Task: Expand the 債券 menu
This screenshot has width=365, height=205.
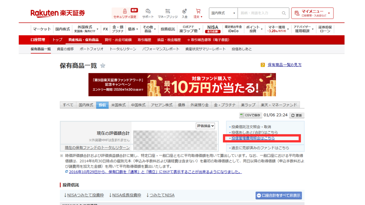Action: [x=133, y=29]
